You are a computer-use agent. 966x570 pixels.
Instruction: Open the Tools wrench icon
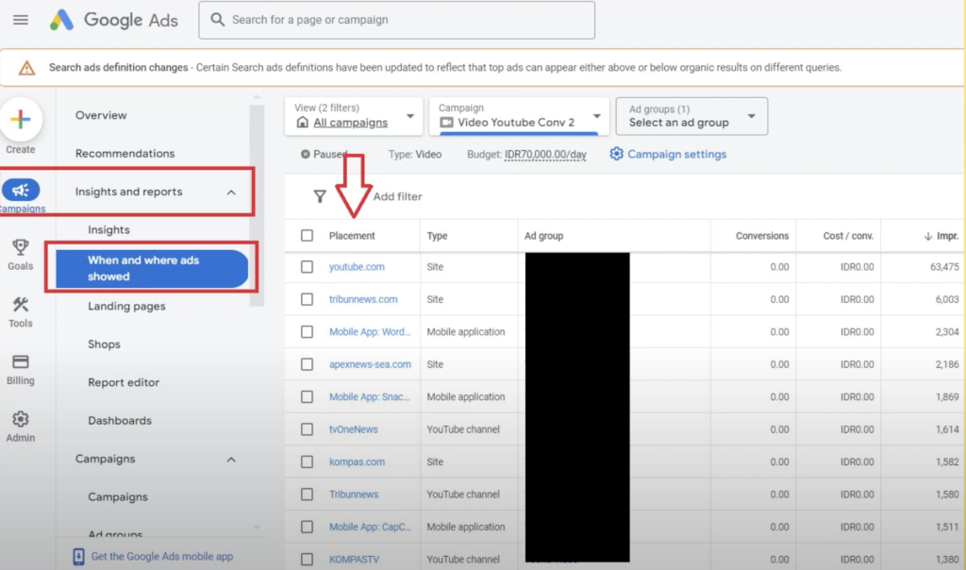(21, 306)
